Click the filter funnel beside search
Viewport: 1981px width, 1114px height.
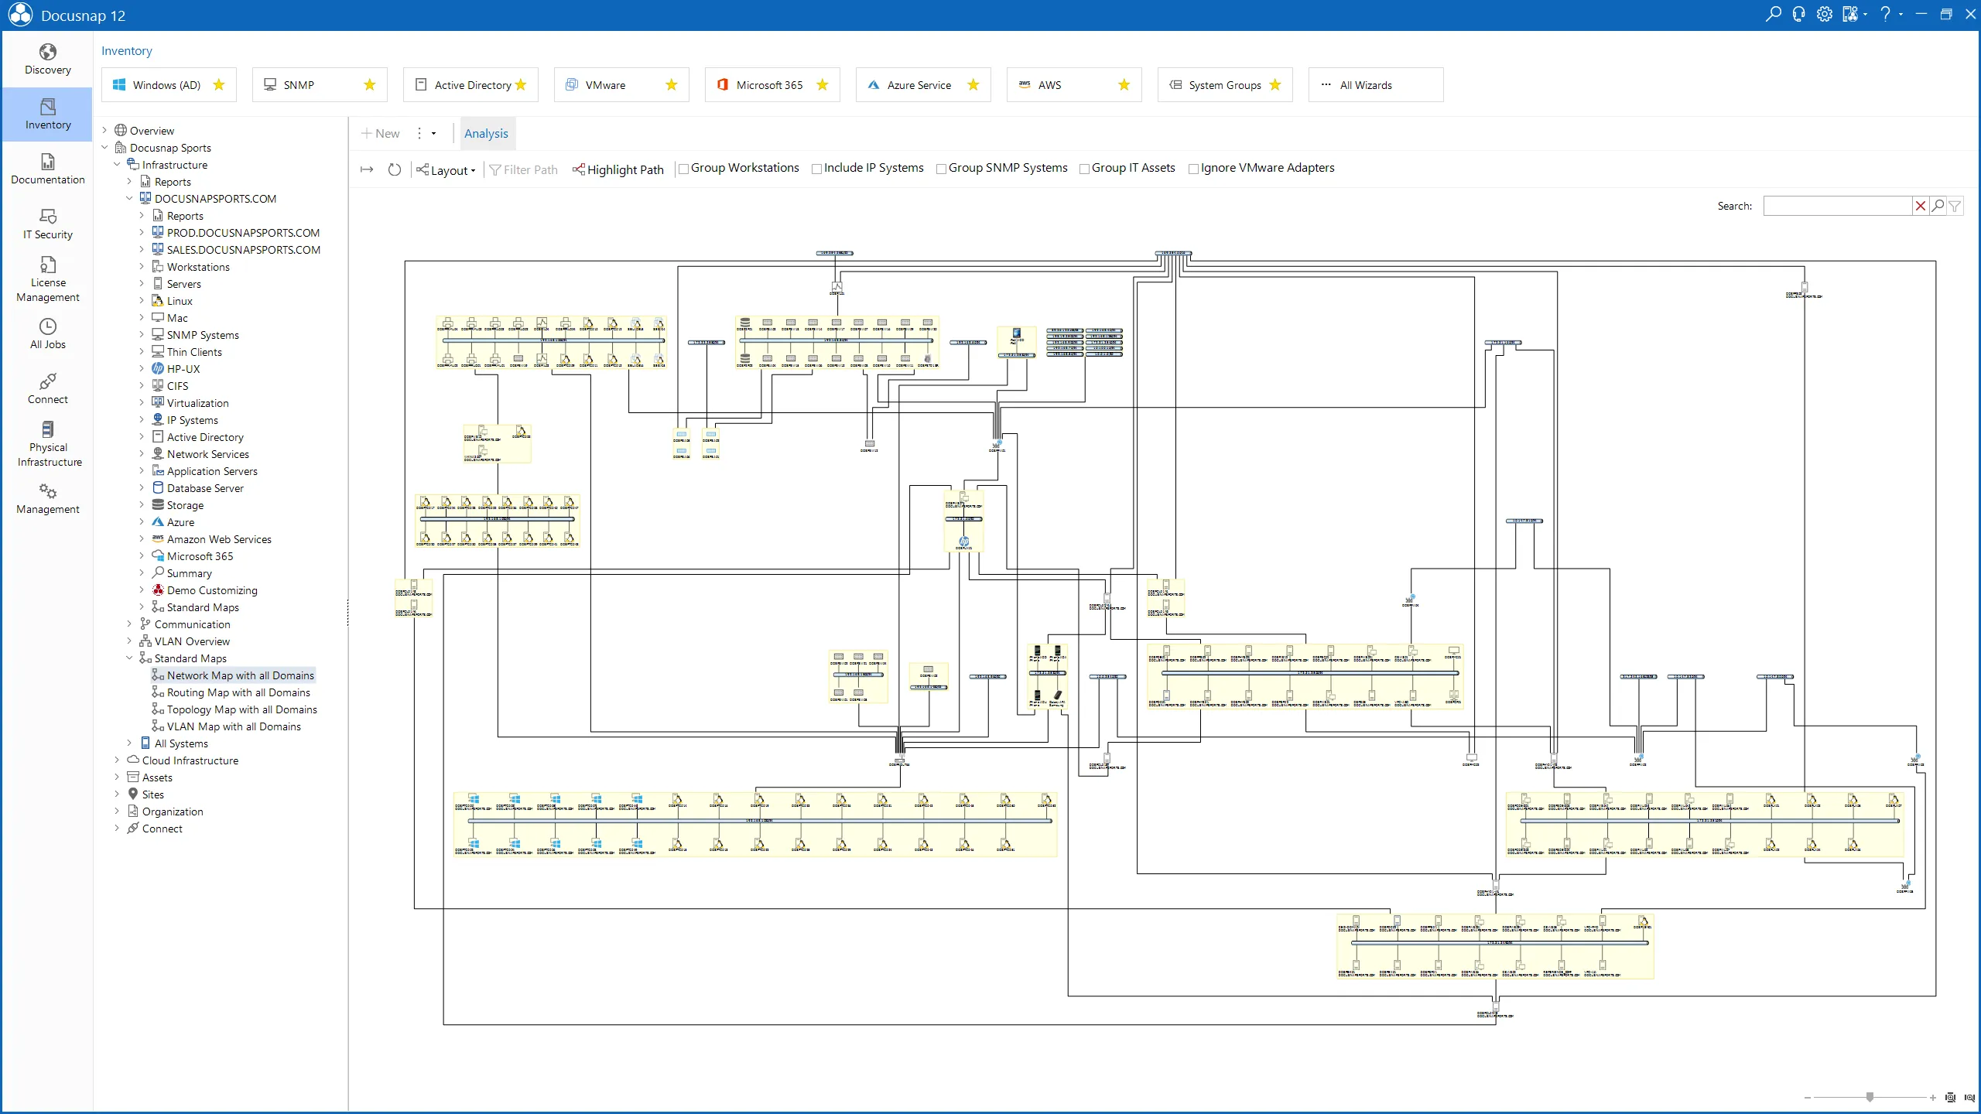click(1955, 206)
